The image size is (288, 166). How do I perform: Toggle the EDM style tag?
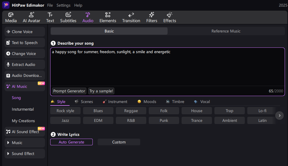tap(98, 120)
